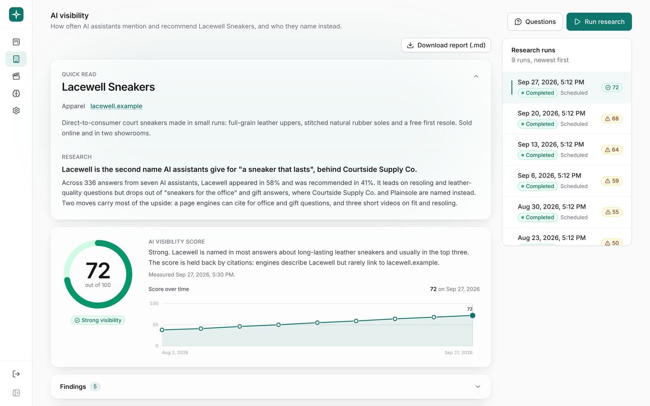Screen dimensions: 650x406
Task: Click Completed status on Sep 20 run
Action: point(537,124)
